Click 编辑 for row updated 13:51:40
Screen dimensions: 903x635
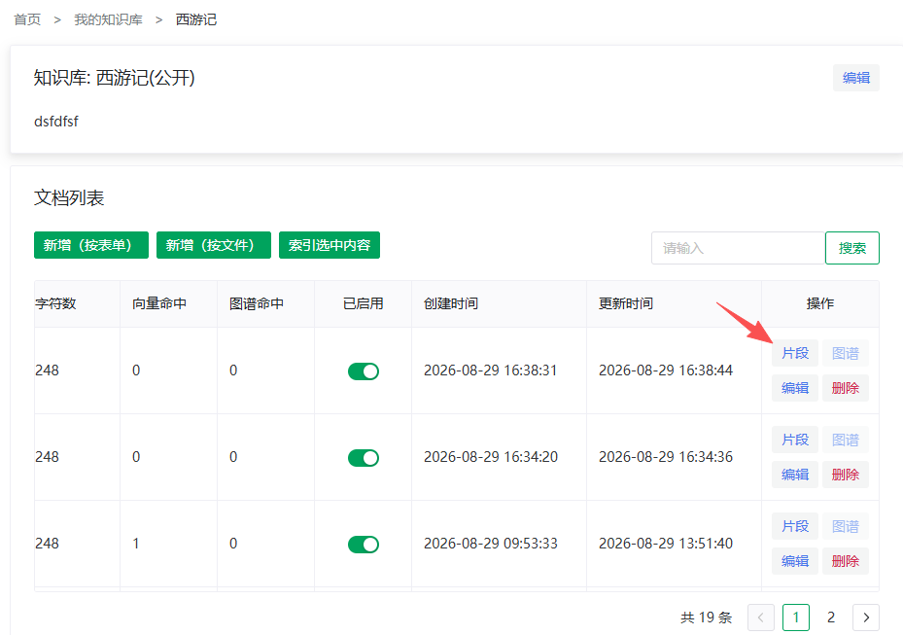(795, 561)
